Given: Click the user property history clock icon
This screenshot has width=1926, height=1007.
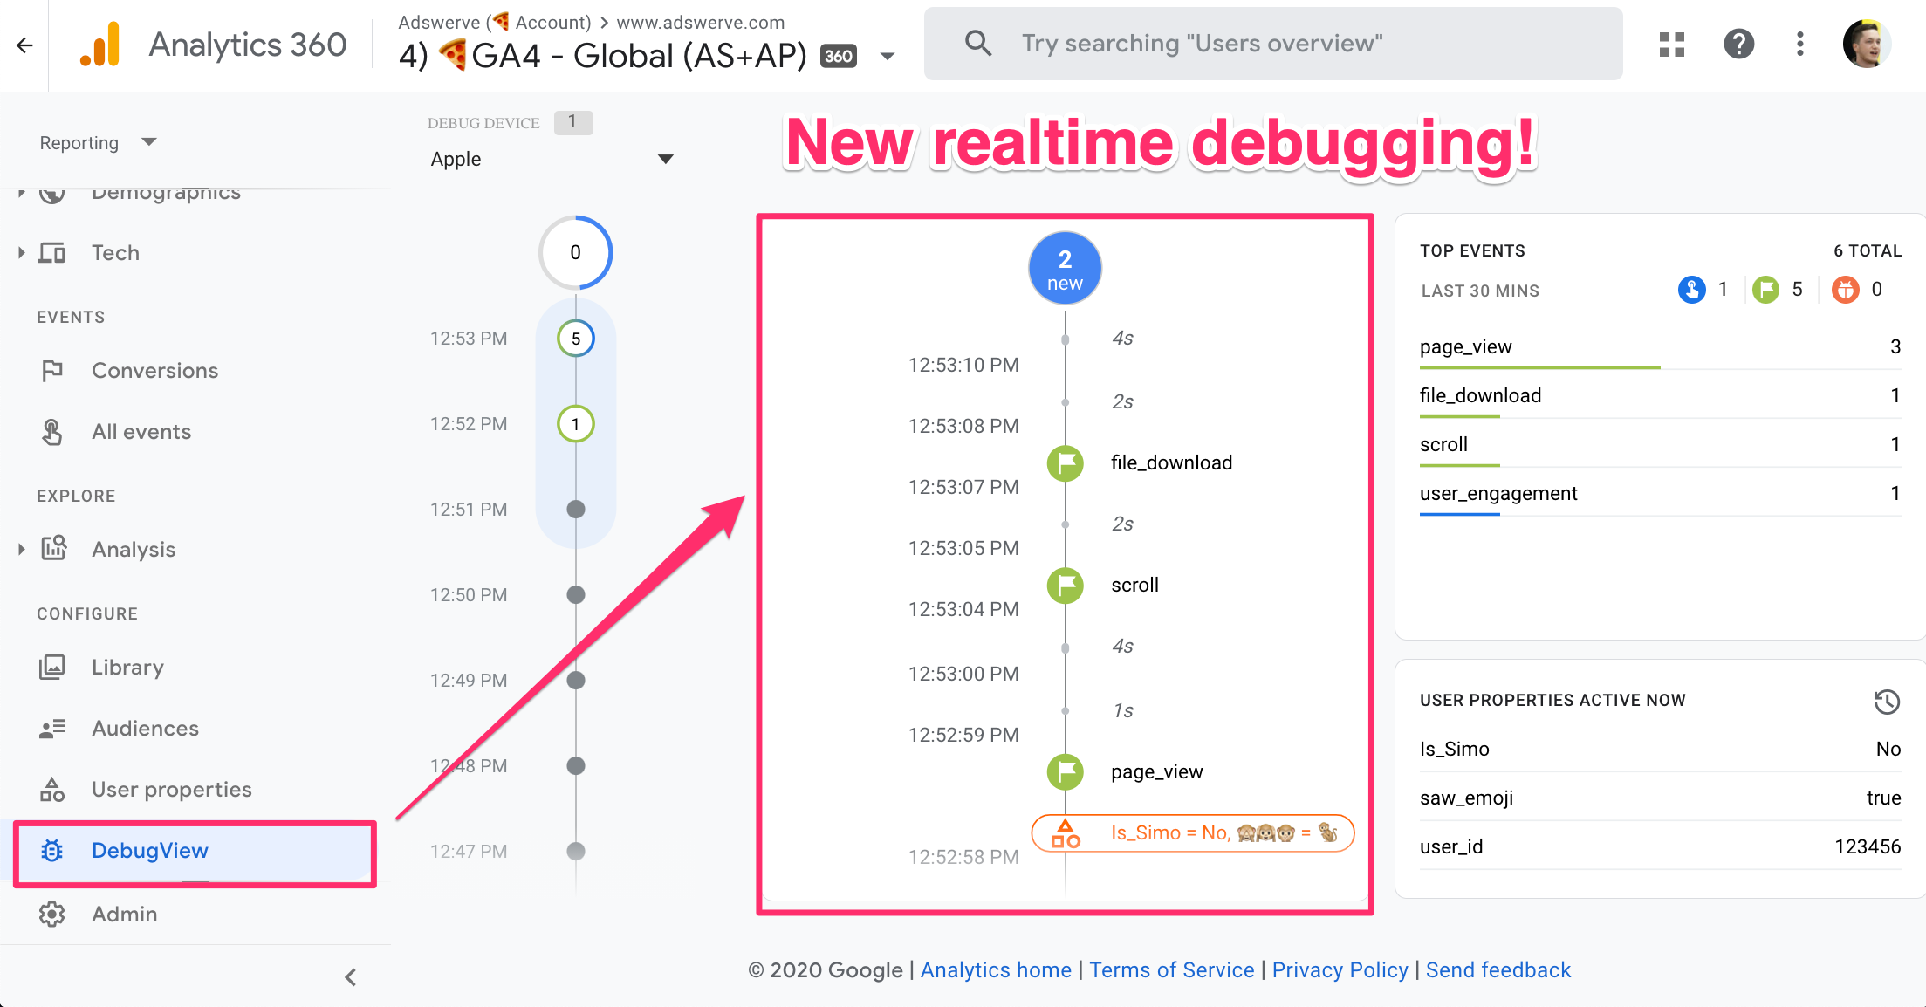Looking at the screenshot, I should point(1886,701).
